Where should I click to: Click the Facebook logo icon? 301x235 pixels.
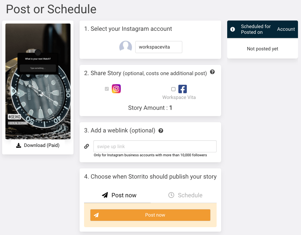tap(182, 89)
